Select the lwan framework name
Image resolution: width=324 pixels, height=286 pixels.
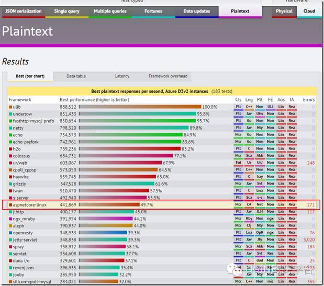click(x=18, y=191)
